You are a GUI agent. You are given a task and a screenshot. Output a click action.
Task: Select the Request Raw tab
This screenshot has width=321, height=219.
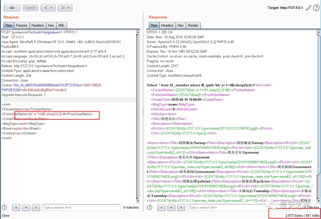click(9, 25)
